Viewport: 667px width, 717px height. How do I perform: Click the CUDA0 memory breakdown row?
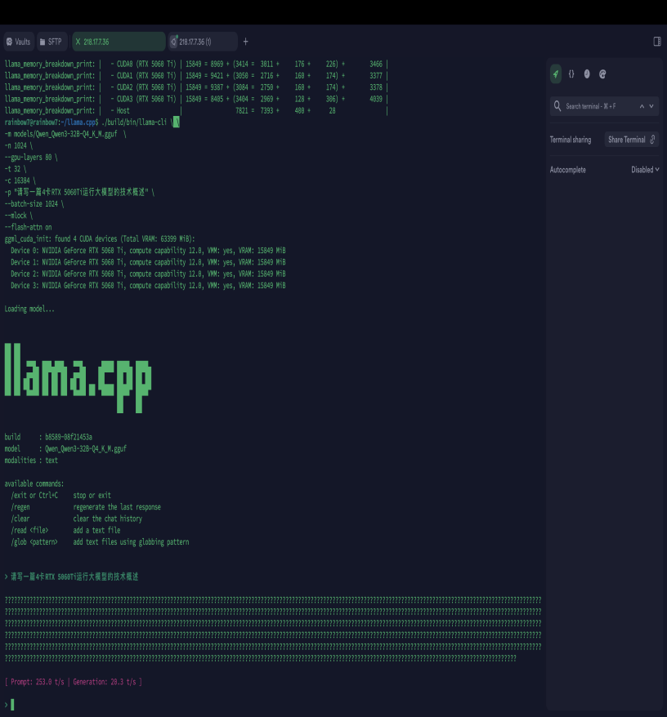pos(196,64)
